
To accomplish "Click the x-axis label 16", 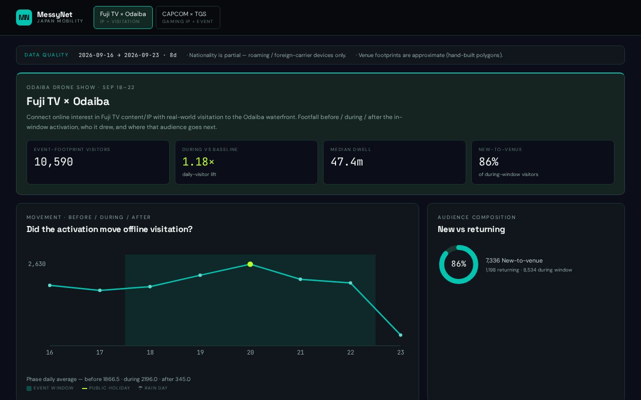I will pos(50,352).
